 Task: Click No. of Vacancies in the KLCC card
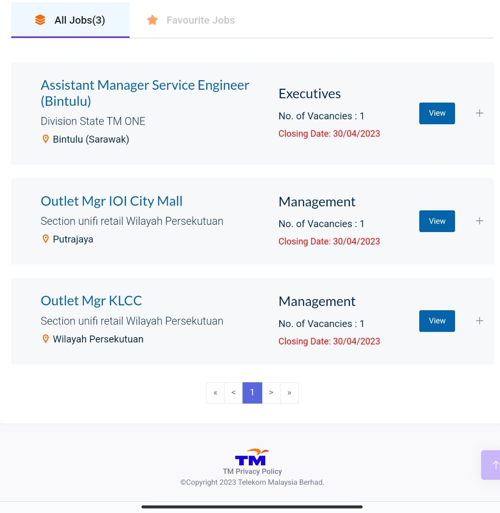[321, 324]
